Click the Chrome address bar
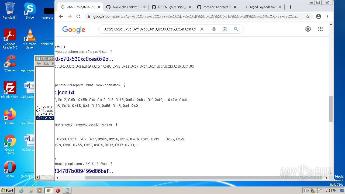Viewport: 345px width, 194px height. (x=196, y=16)
